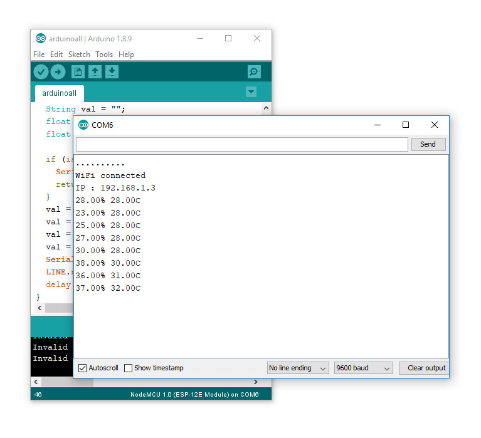481x438 pixels.
Task: Click the code editor scroll up arrow
Action: pyautogui.click(x=266, y=108)
